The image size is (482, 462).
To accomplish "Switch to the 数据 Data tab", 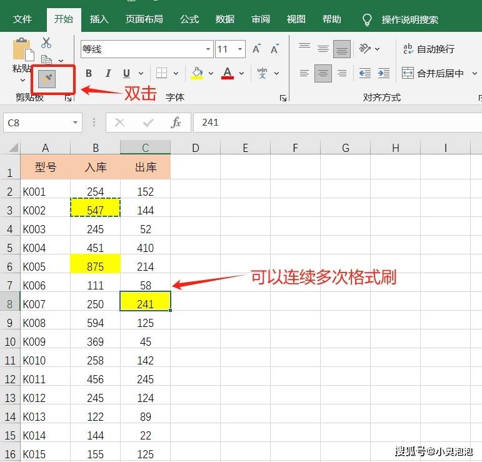I will click(x=224, y=19).
